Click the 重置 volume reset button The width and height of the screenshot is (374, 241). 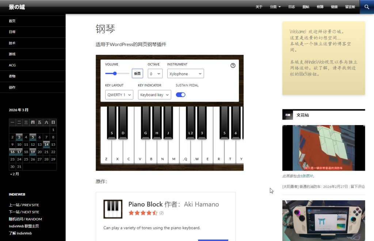coord(137,74)
